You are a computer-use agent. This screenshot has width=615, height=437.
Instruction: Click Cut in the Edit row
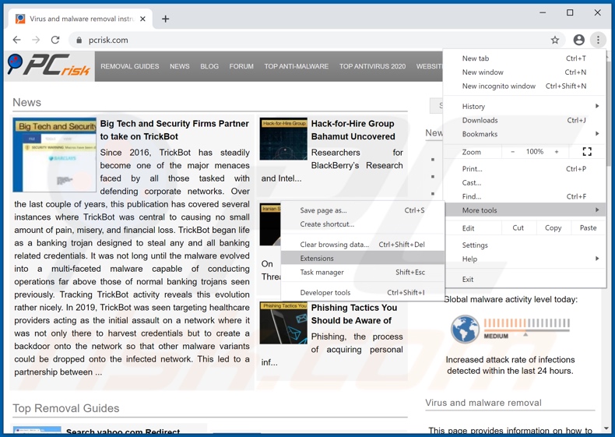(518, 227)
